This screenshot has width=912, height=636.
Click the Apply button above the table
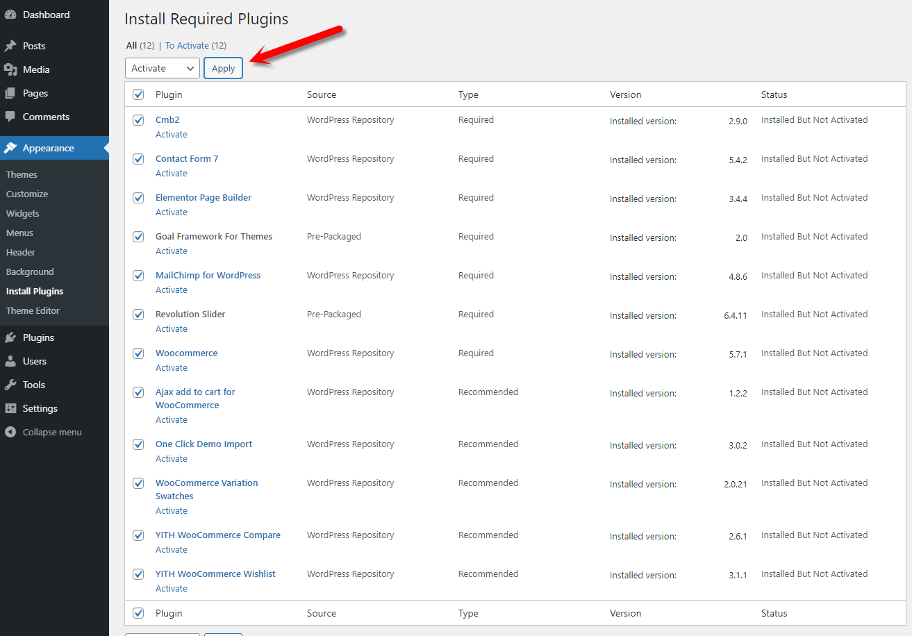tap(223, 68)
